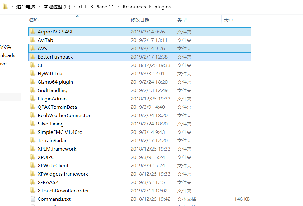Go to the d folder breadcrumb
Image resolution: width=303 pixels, height=206 pixels.
(x=80, y=7)
